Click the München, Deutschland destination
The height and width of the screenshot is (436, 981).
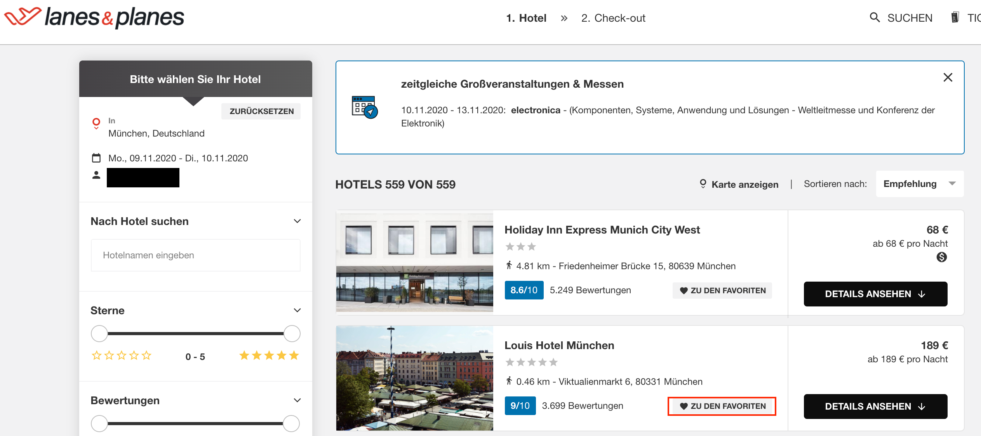[x=157, y=133]
